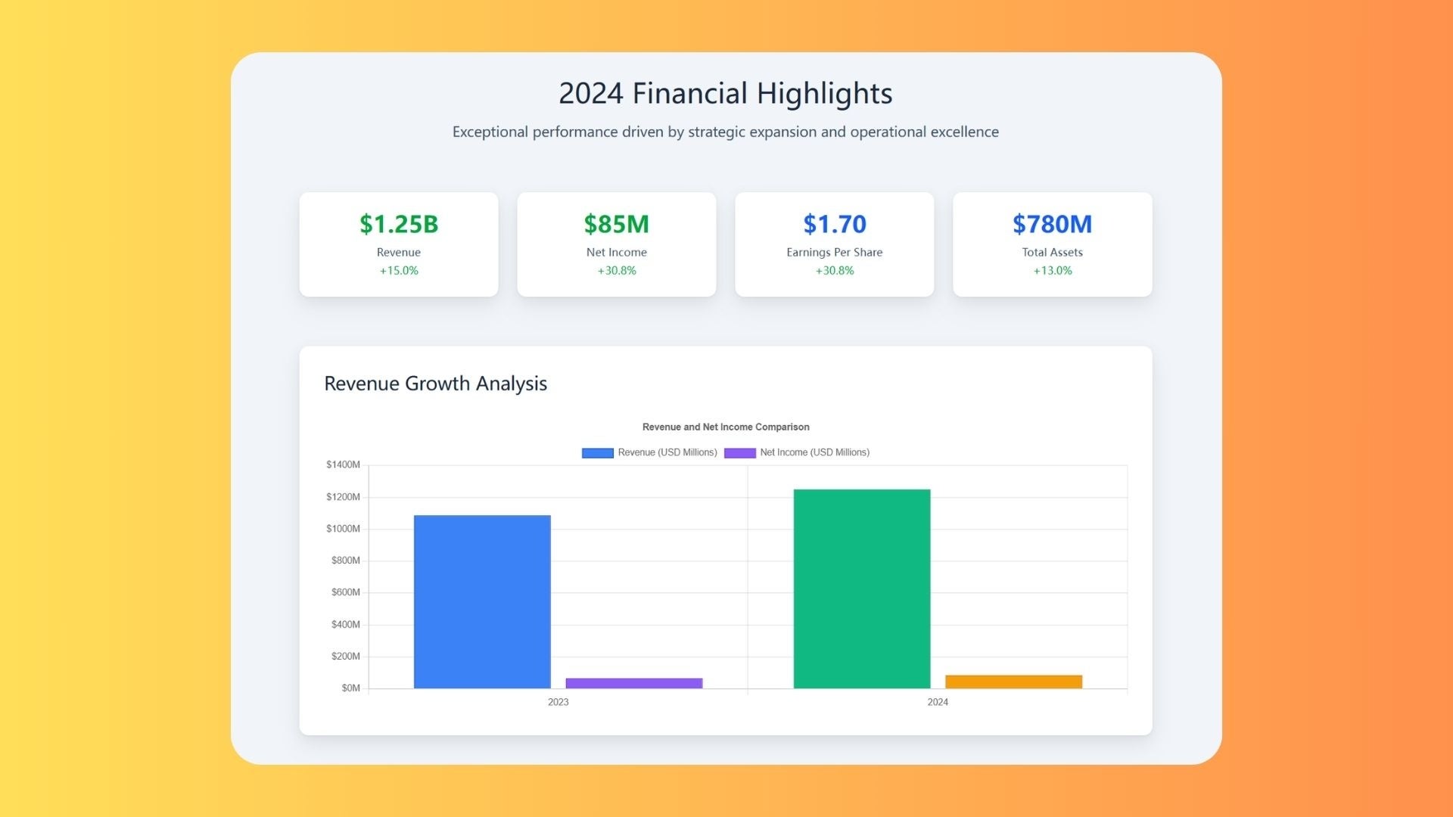Click the purple 2023 net income bar
1453x817 pixels.
[x=633, y=683]
